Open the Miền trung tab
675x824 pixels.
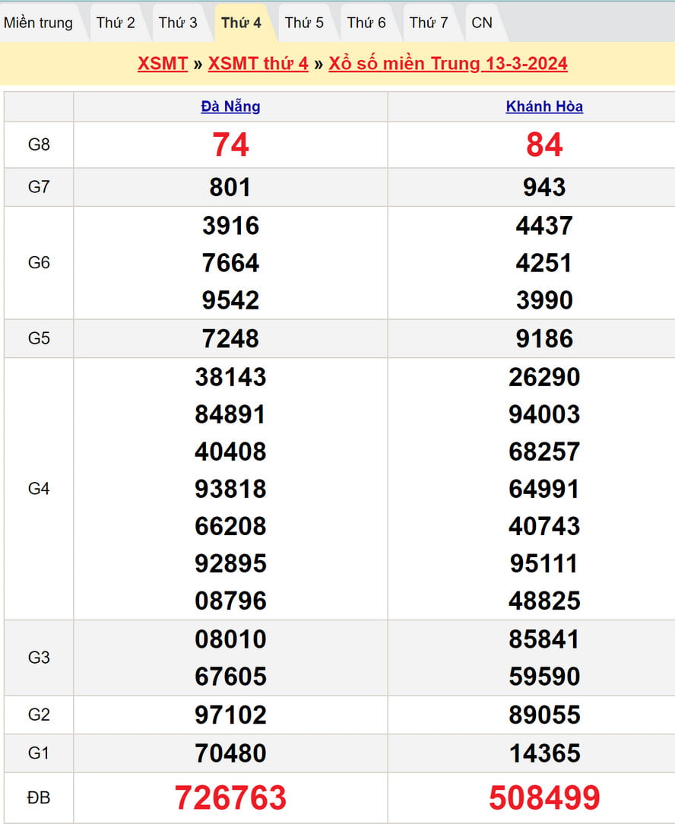coord(39,23)
